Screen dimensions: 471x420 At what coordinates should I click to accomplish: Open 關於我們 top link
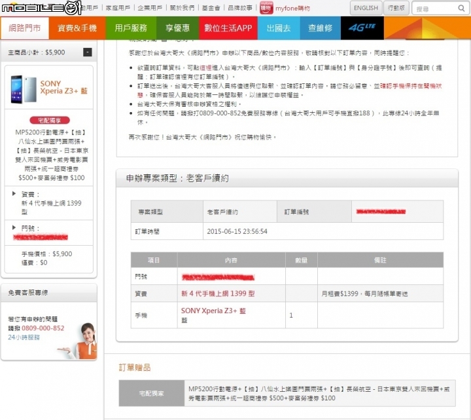(182, 8)
